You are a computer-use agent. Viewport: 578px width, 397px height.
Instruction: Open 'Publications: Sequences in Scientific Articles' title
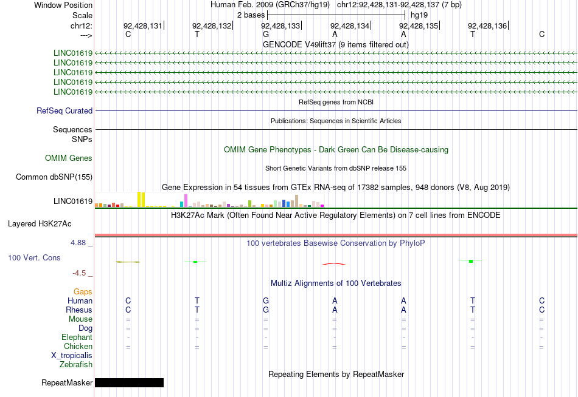(336, 121)
